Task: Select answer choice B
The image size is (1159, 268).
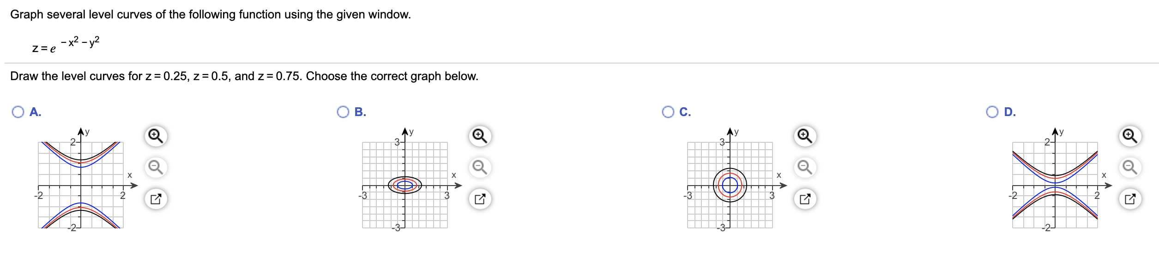Action: click(x=343, y=111)
